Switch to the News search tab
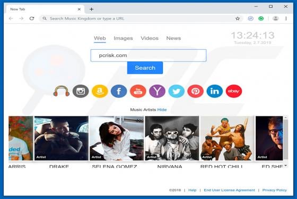The height and width of the screenshot is (199, 297). pos(173,38)
